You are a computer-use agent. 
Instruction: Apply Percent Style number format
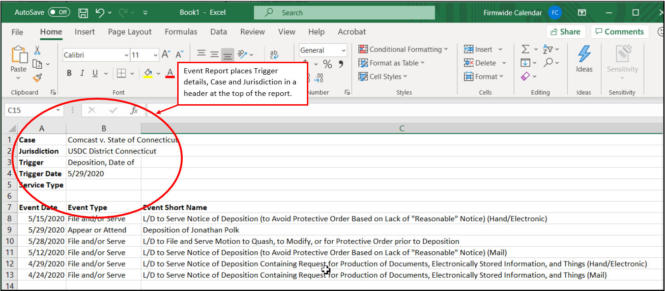pyautogui.click(x=327, y=64)
